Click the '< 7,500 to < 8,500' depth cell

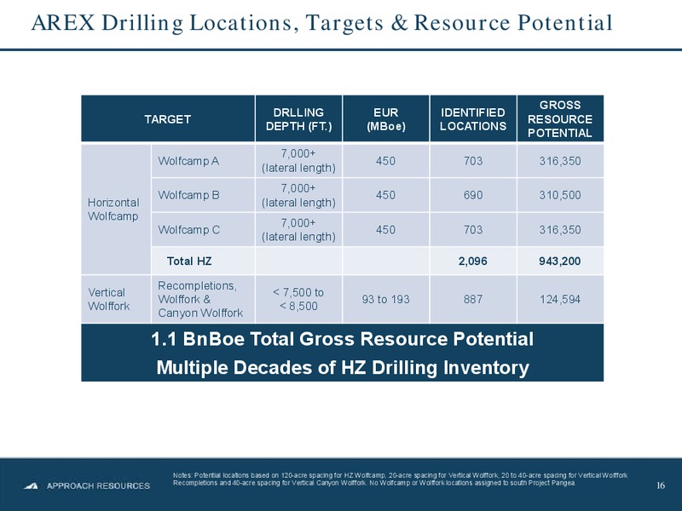click(299, 300)
